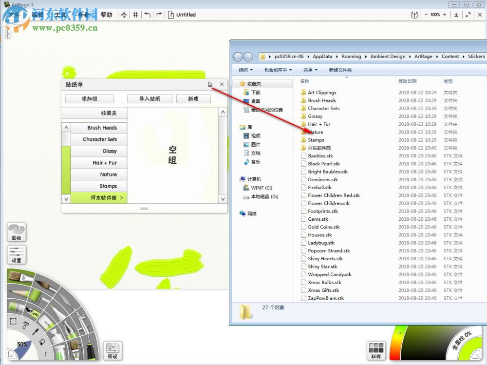Open the 帮助 menu
The width and height of the screenshot is (487, 365).
[106, 15]
